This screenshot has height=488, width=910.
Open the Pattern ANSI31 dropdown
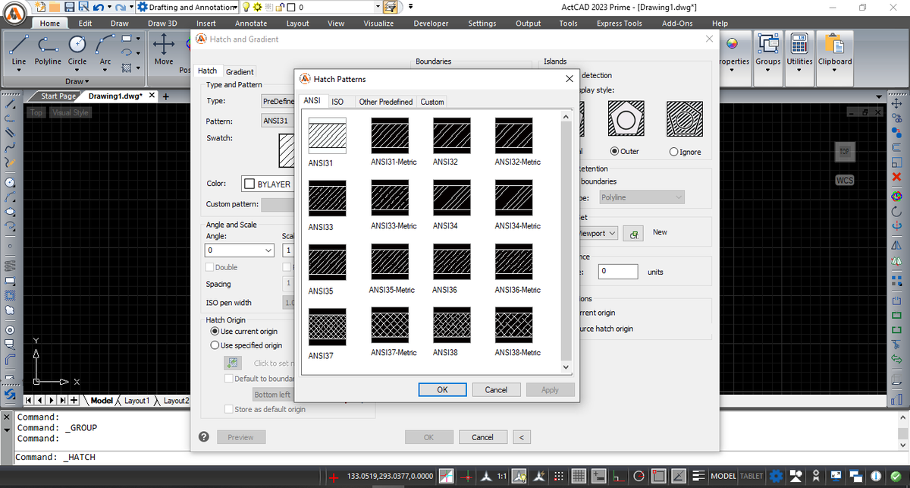(x=277, y=121)
